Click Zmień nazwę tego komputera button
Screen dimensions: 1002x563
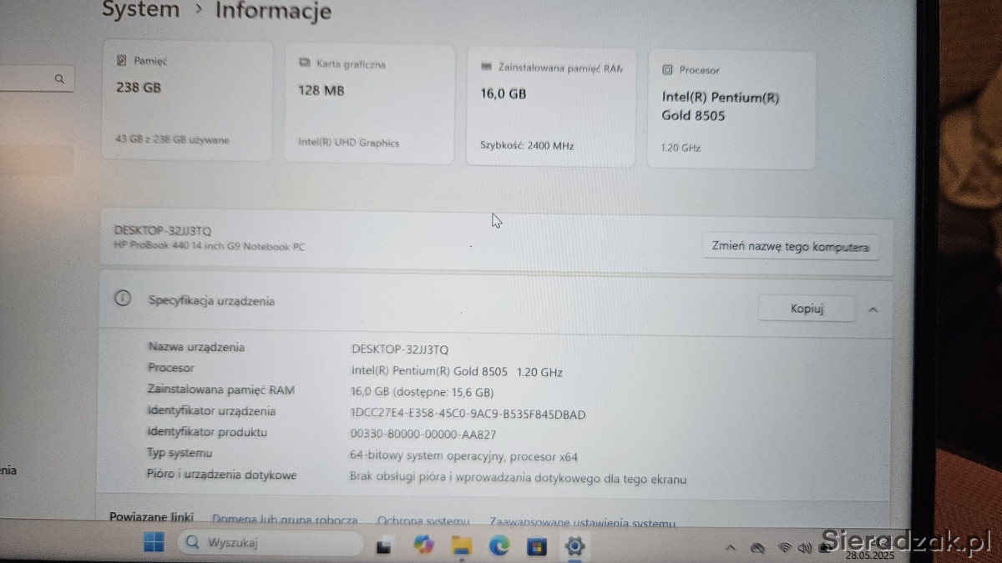click(x=790, y=247)
